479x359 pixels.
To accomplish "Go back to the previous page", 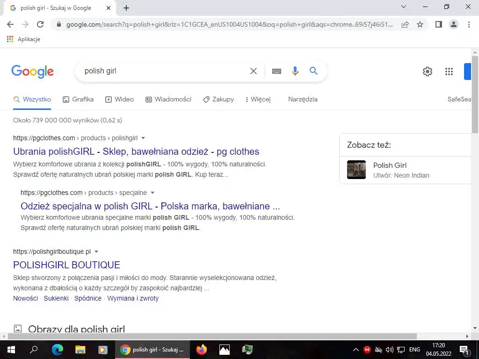I will 10,24.
